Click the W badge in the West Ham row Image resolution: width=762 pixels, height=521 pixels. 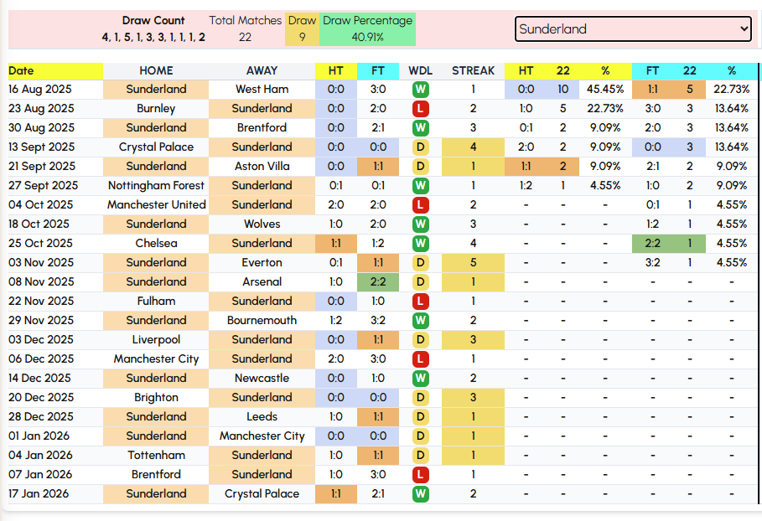pyautogui.click(x=420, y=89)
